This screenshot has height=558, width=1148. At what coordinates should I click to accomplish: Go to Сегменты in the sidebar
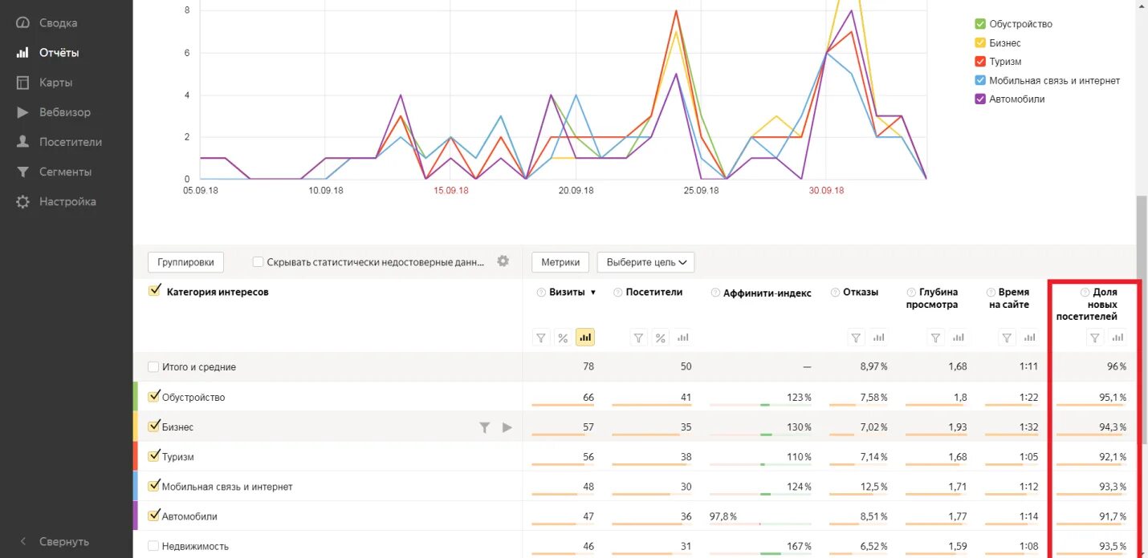tap(65, 172)
